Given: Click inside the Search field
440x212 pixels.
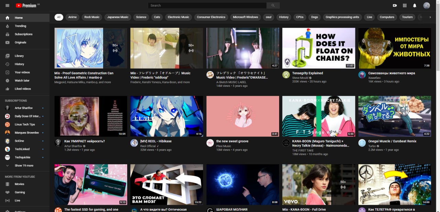Looking at the screenshot, I should point(207,5).
